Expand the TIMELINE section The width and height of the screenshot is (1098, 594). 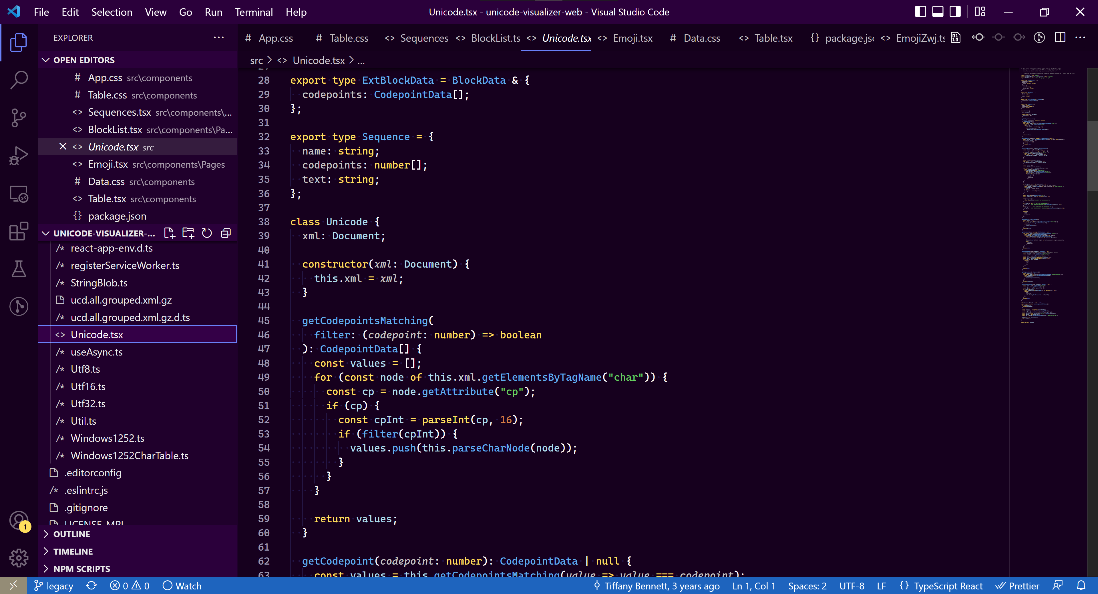(73, 551)
